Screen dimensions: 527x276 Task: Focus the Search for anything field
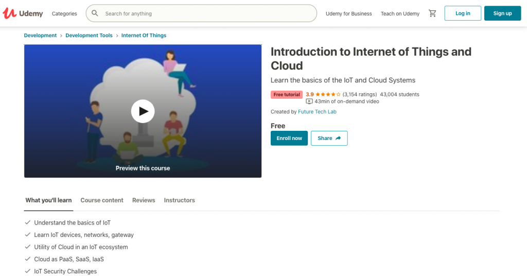click(201, 13)
